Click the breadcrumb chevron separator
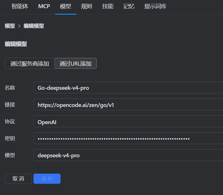Viewport: 223px width, 195px height. [19, 26]
